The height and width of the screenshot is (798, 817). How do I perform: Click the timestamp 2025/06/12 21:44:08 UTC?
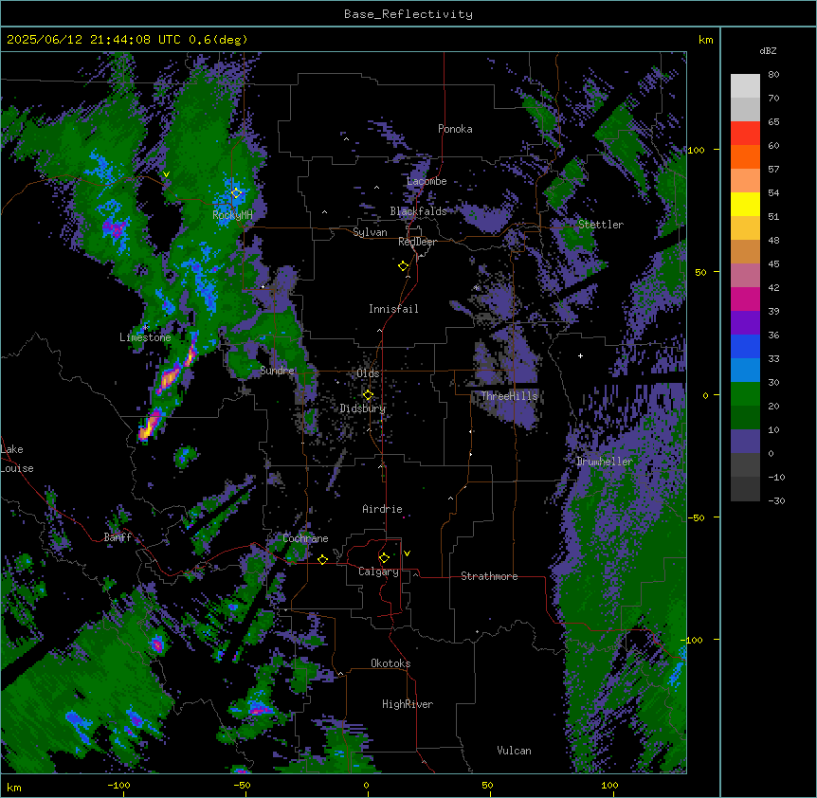94,40
